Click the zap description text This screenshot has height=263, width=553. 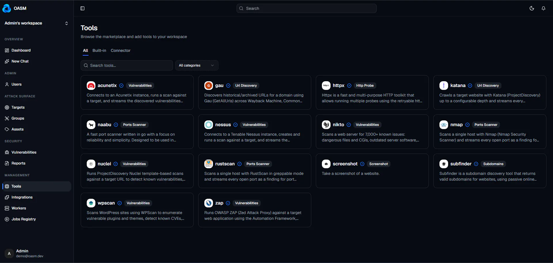click(253, 215)
